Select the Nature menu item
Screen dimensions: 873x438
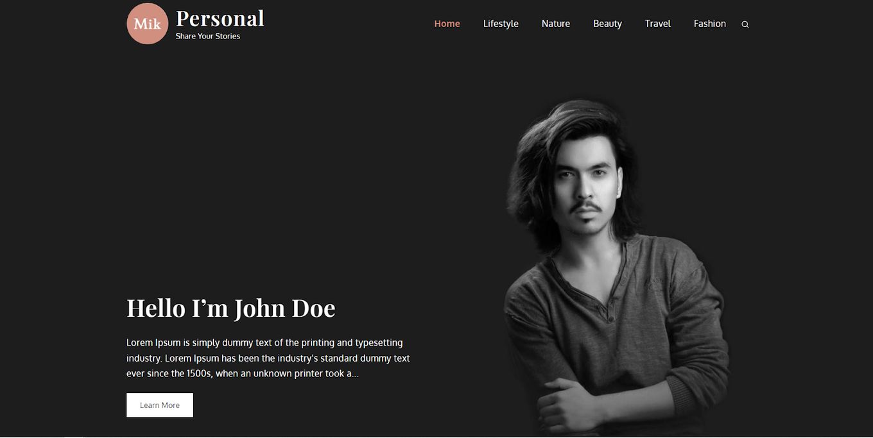[556, 24]
